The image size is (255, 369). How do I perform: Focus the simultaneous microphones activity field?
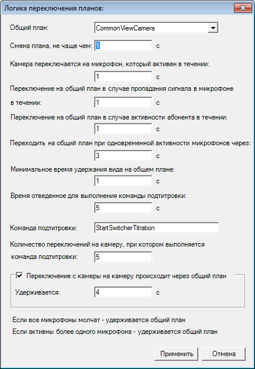[123, 156]
